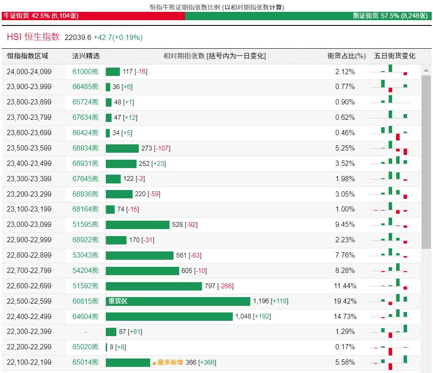The image size is (433, 373).
Task: Open bear warrant link 68922熊
Action: (86, 240)
